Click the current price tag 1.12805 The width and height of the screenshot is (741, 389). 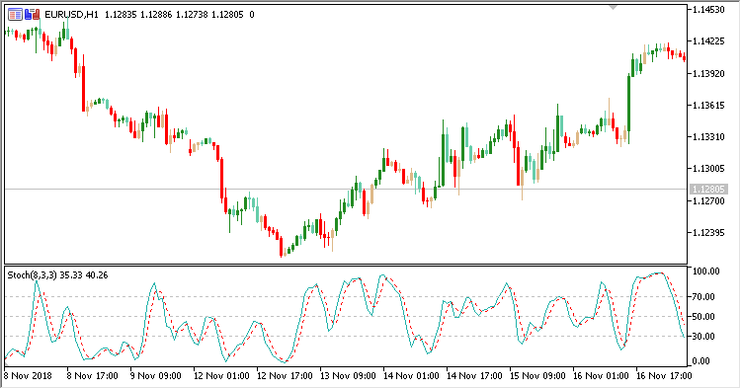[708, 190]
